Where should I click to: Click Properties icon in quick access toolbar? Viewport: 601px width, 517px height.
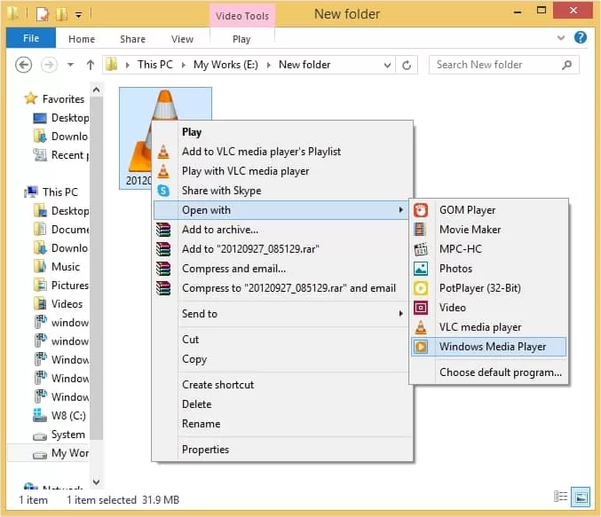[x=42, y=14]
